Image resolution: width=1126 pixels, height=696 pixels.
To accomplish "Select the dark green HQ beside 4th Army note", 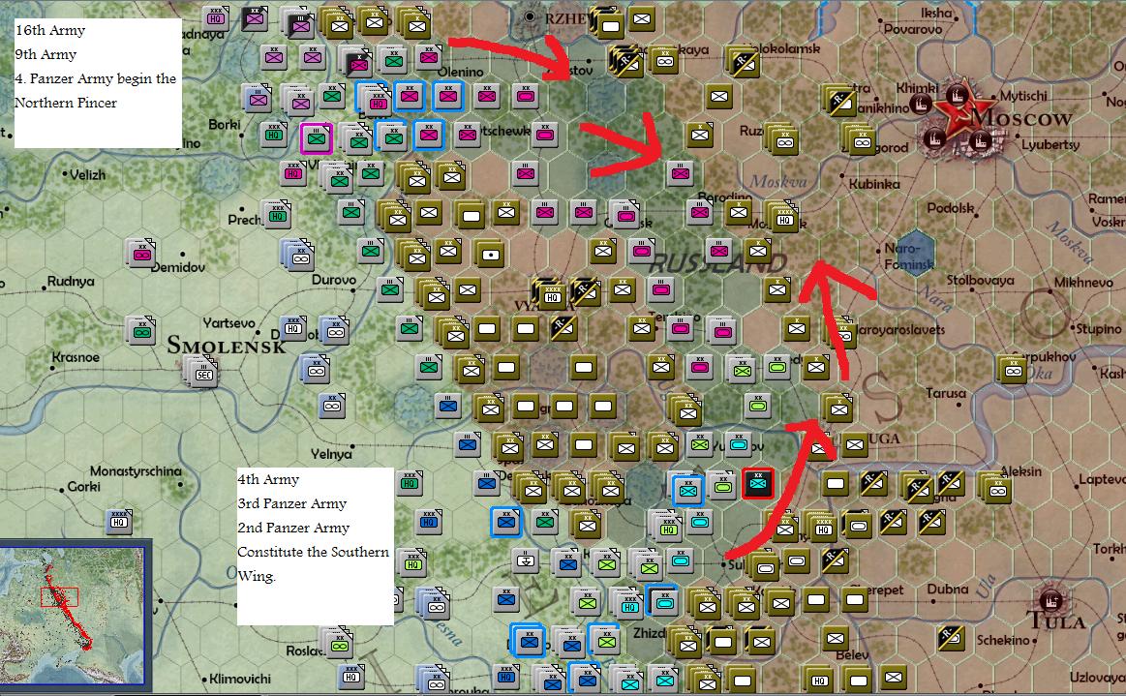I will click(410, 483).
